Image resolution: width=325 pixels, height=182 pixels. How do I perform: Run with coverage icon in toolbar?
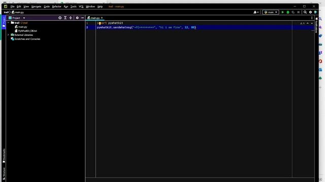293,12
